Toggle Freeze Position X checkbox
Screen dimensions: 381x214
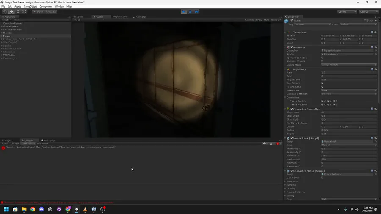click(323, 101)
